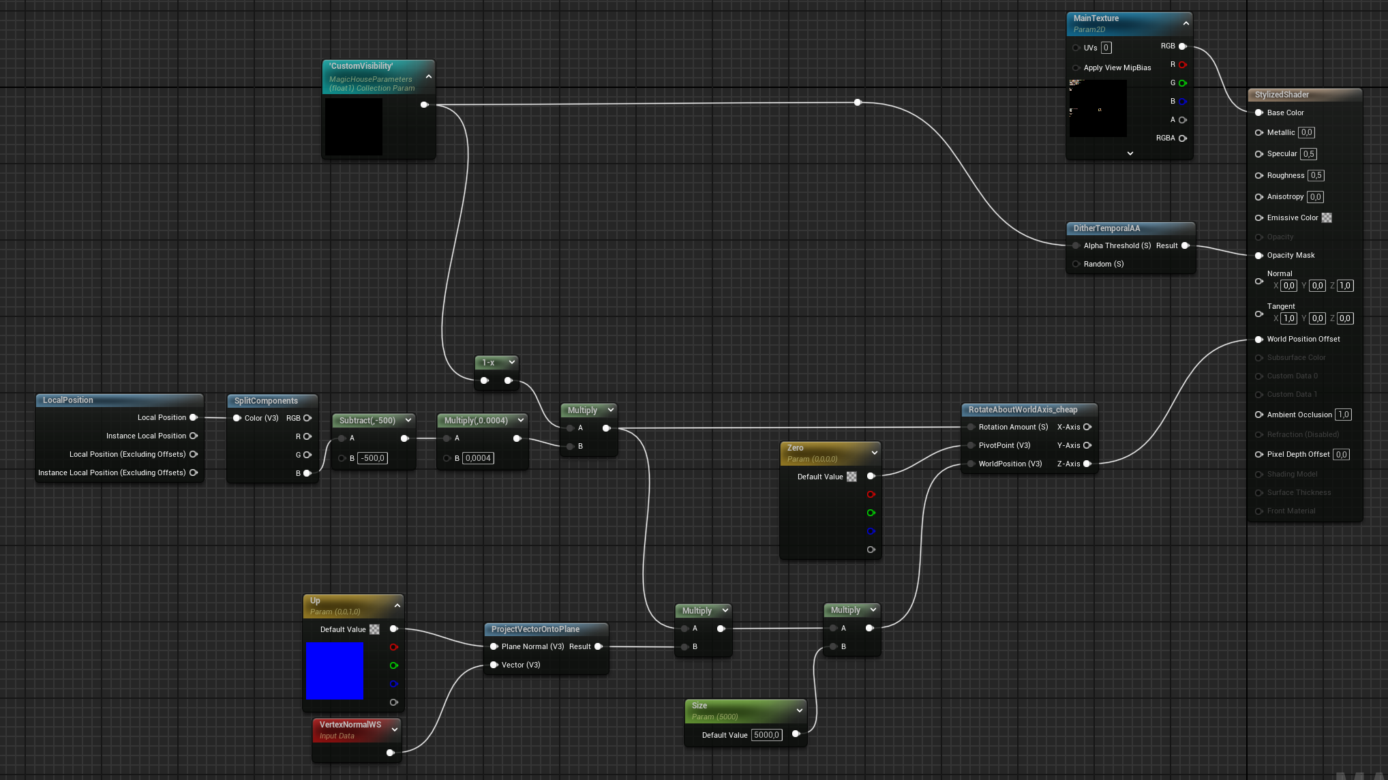The width and height of the screenshot is (1388, 780).
Task: Click the SplitComponents B output pin
Action: tap(307, 472)
